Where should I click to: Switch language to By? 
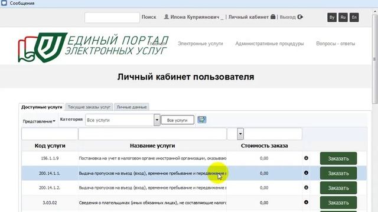click(332, 17)
